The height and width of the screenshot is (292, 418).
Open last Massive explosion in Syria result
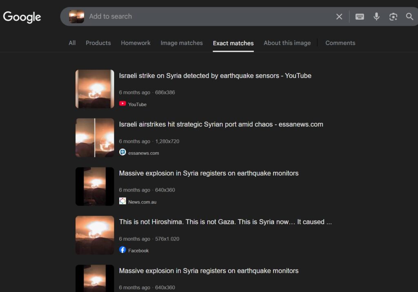(x=209, y=271)
